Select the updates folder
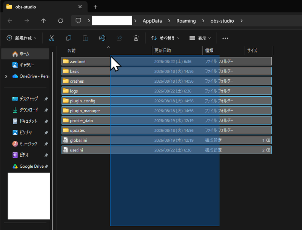302x230 pixels. pyautogui.click(x=166, y=130)
